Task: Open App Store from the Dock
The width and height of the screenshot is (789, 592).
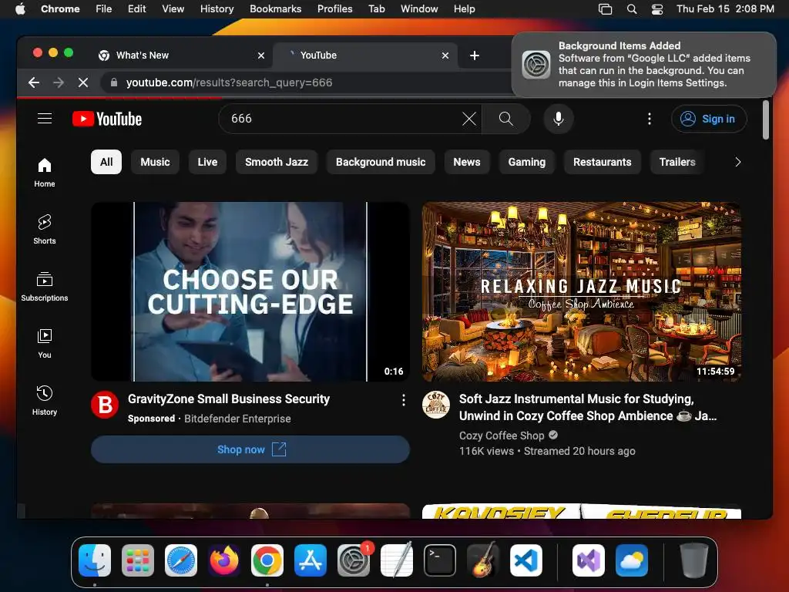Action: [x=311, y=560]
